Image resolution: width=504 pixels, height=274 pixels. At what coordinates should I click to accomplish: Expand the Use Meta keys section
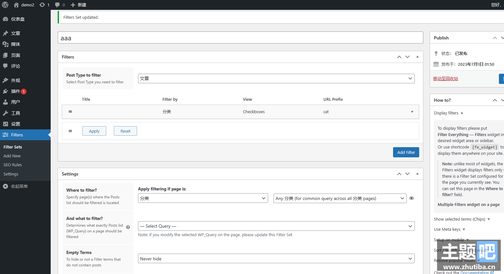(449, 229)
